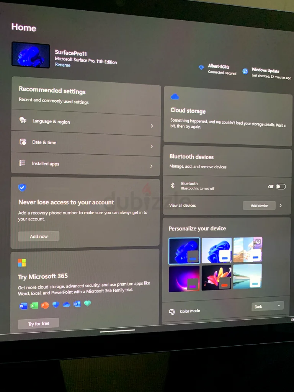Viewport: 294px width, 392px height.
Task: Open Bluetooth devices page via chevron arrow
Action: pyautogui.click(x=281, y=205)
